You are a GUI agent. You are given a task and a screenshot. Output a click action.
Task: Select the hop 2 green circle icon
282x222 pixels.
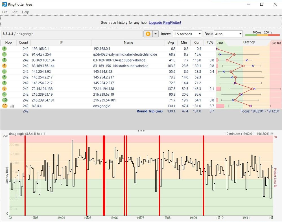coord(4,54)
